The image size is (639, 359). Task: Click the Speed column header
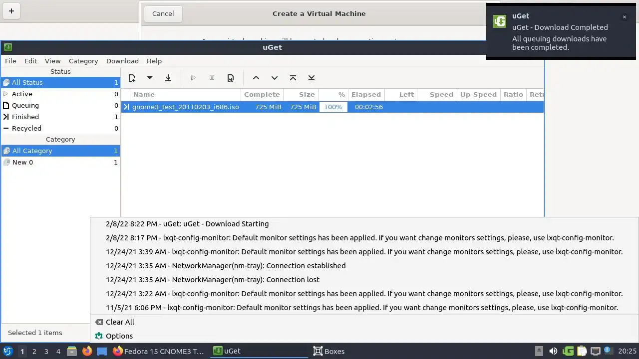(437, 94)
